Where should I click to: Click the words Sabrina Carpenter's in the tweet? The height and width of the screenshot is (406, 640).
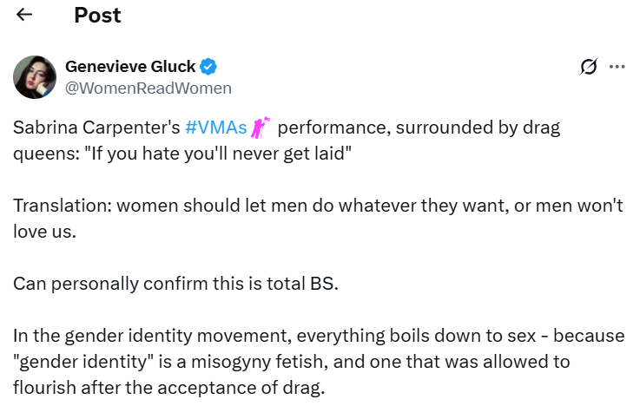pos(96,128)
